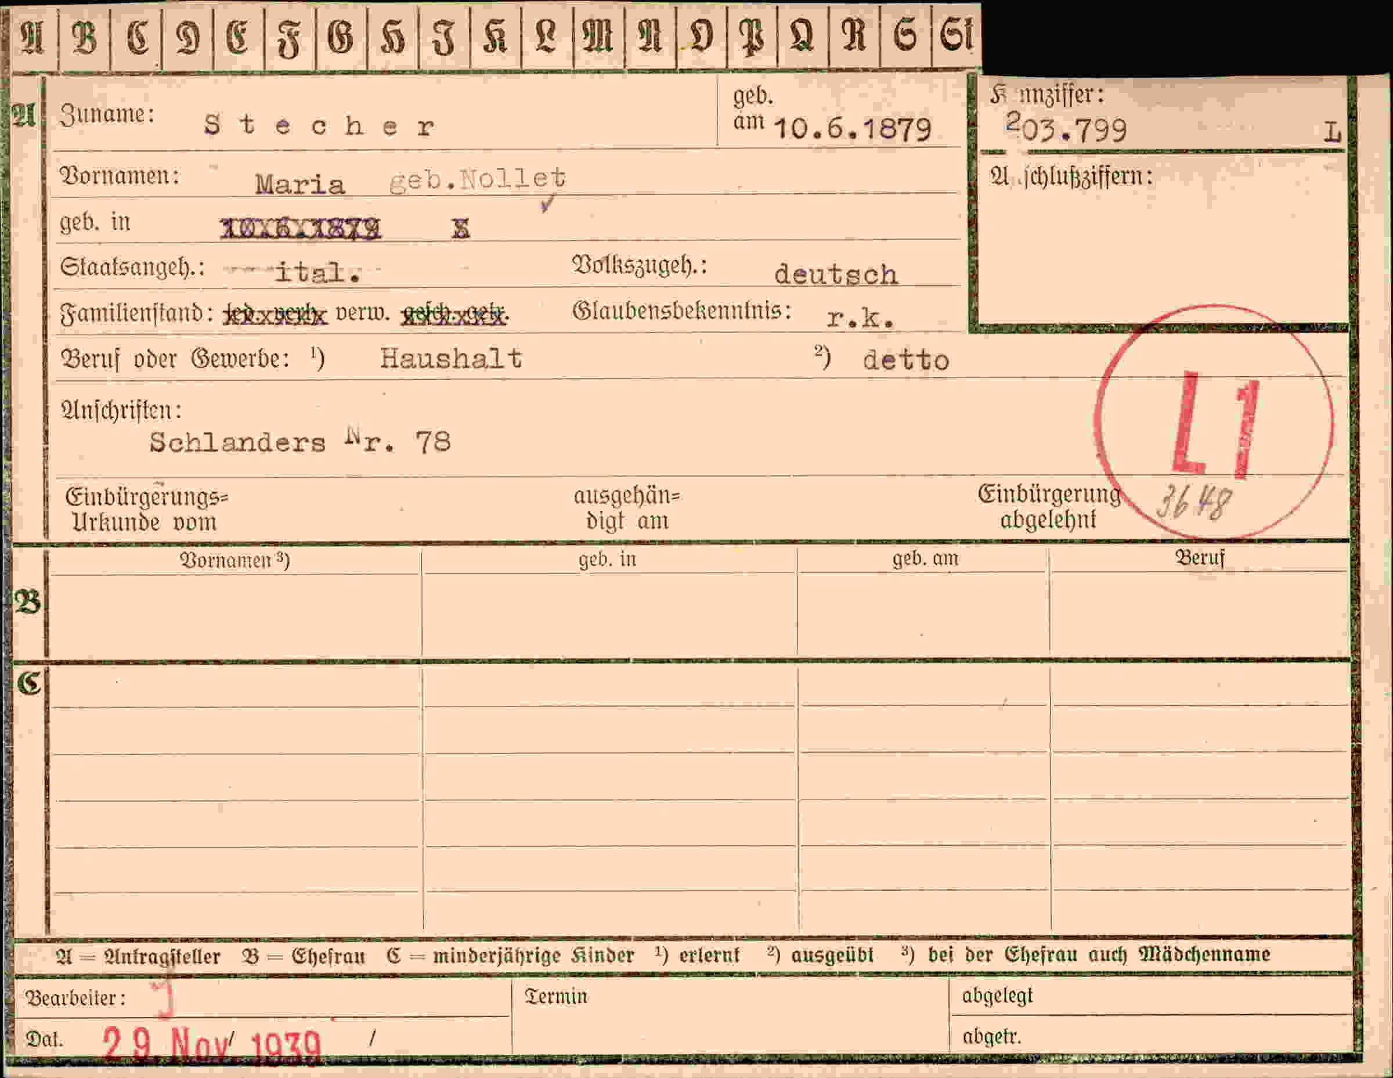Click the letter A index tab
Screen dimensions: 1393x1078
pos(33,37)
